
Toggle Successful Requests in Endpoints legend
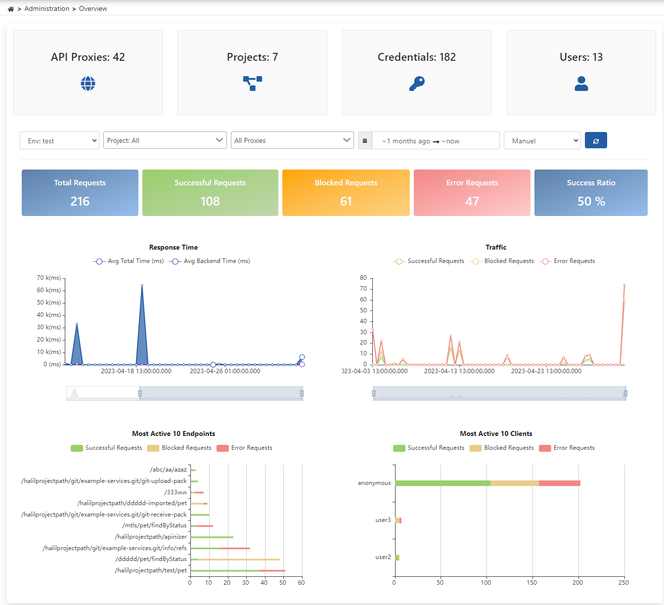tap(106, 448)
